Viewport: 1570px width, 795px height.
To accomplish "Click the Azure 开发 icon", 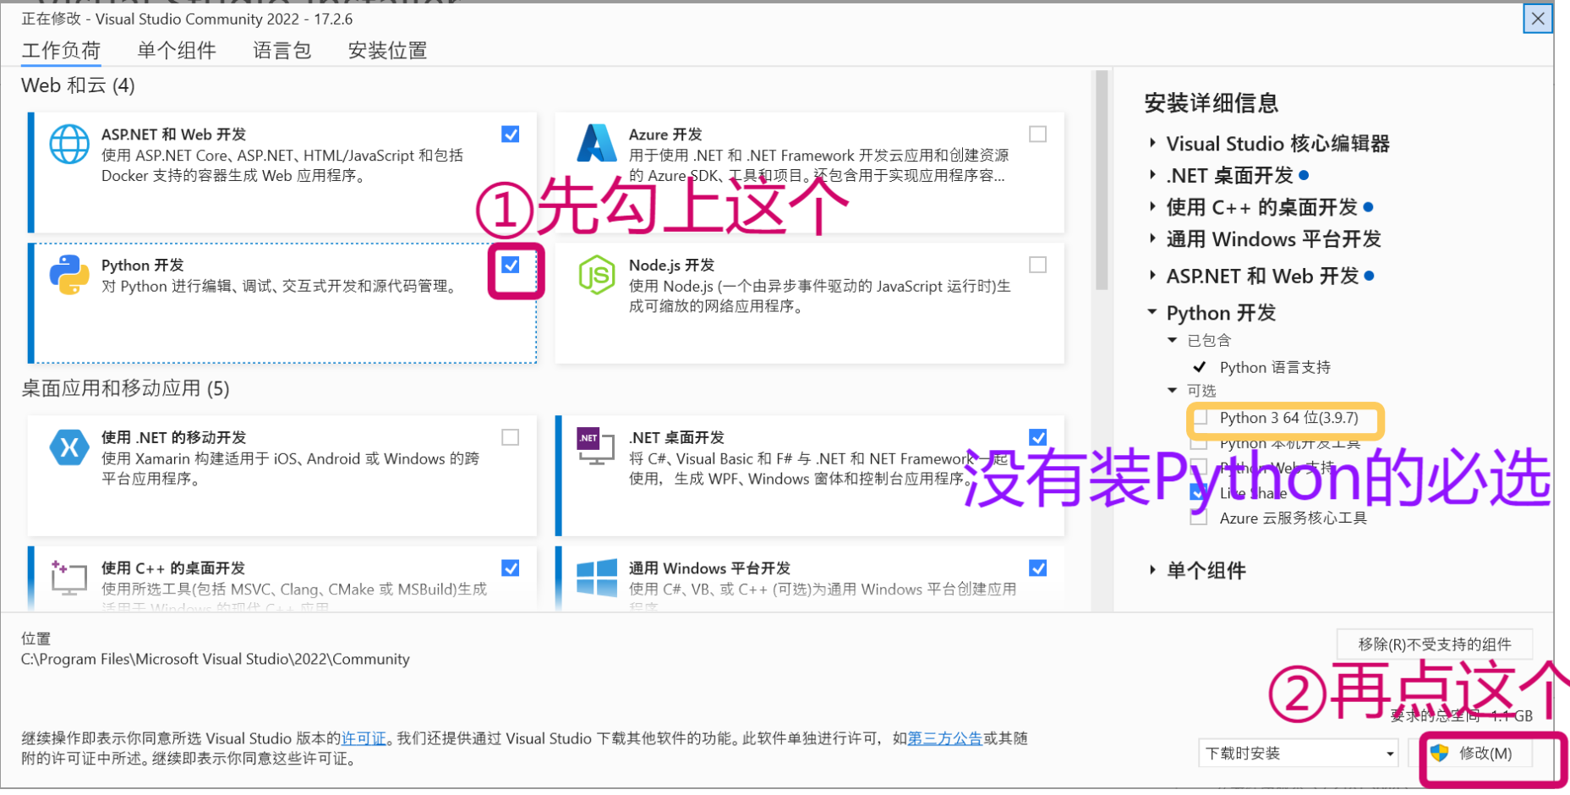I will 598,144.
